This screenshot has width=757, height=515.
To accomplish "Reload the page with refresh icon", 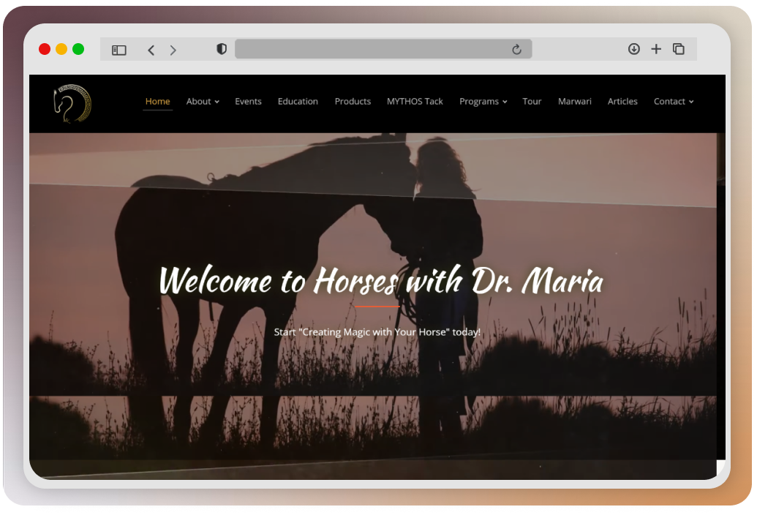I will pos(516,49).
